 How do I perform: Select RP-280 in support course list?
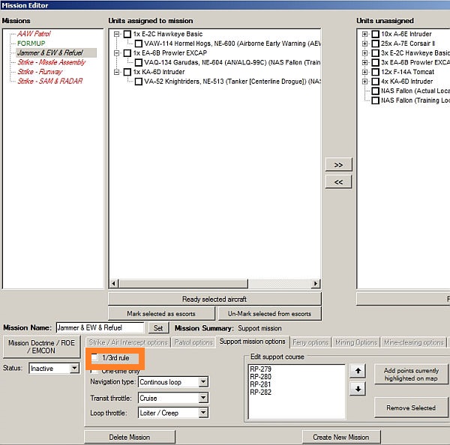(260, 377)
